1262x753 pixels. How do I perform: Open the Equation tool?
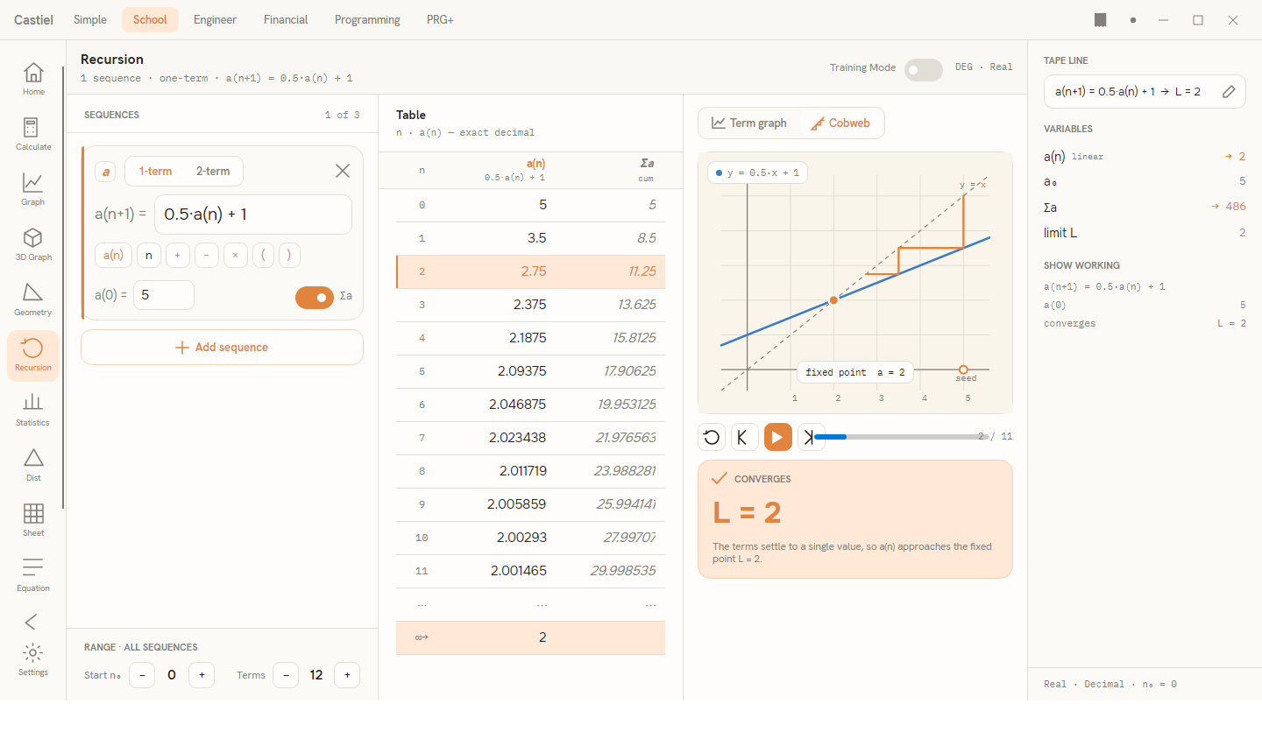pos(33,575)
